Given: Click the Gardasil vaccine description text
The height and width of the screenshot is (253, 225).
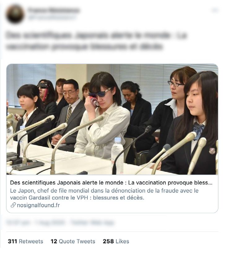Looking at the screenshot, I should click(104, 194).
